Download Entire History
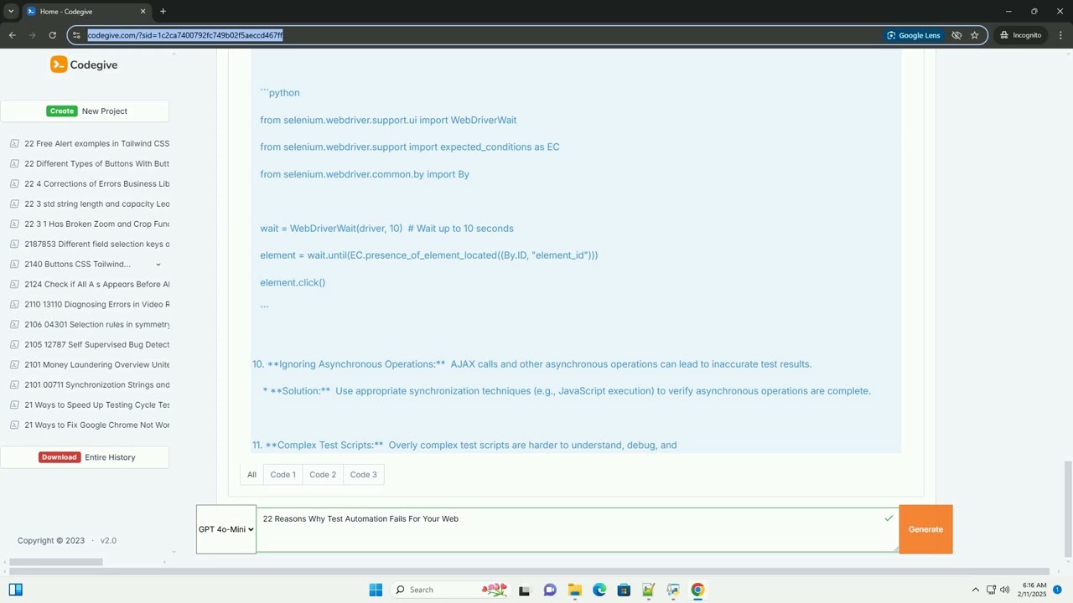 85,457
